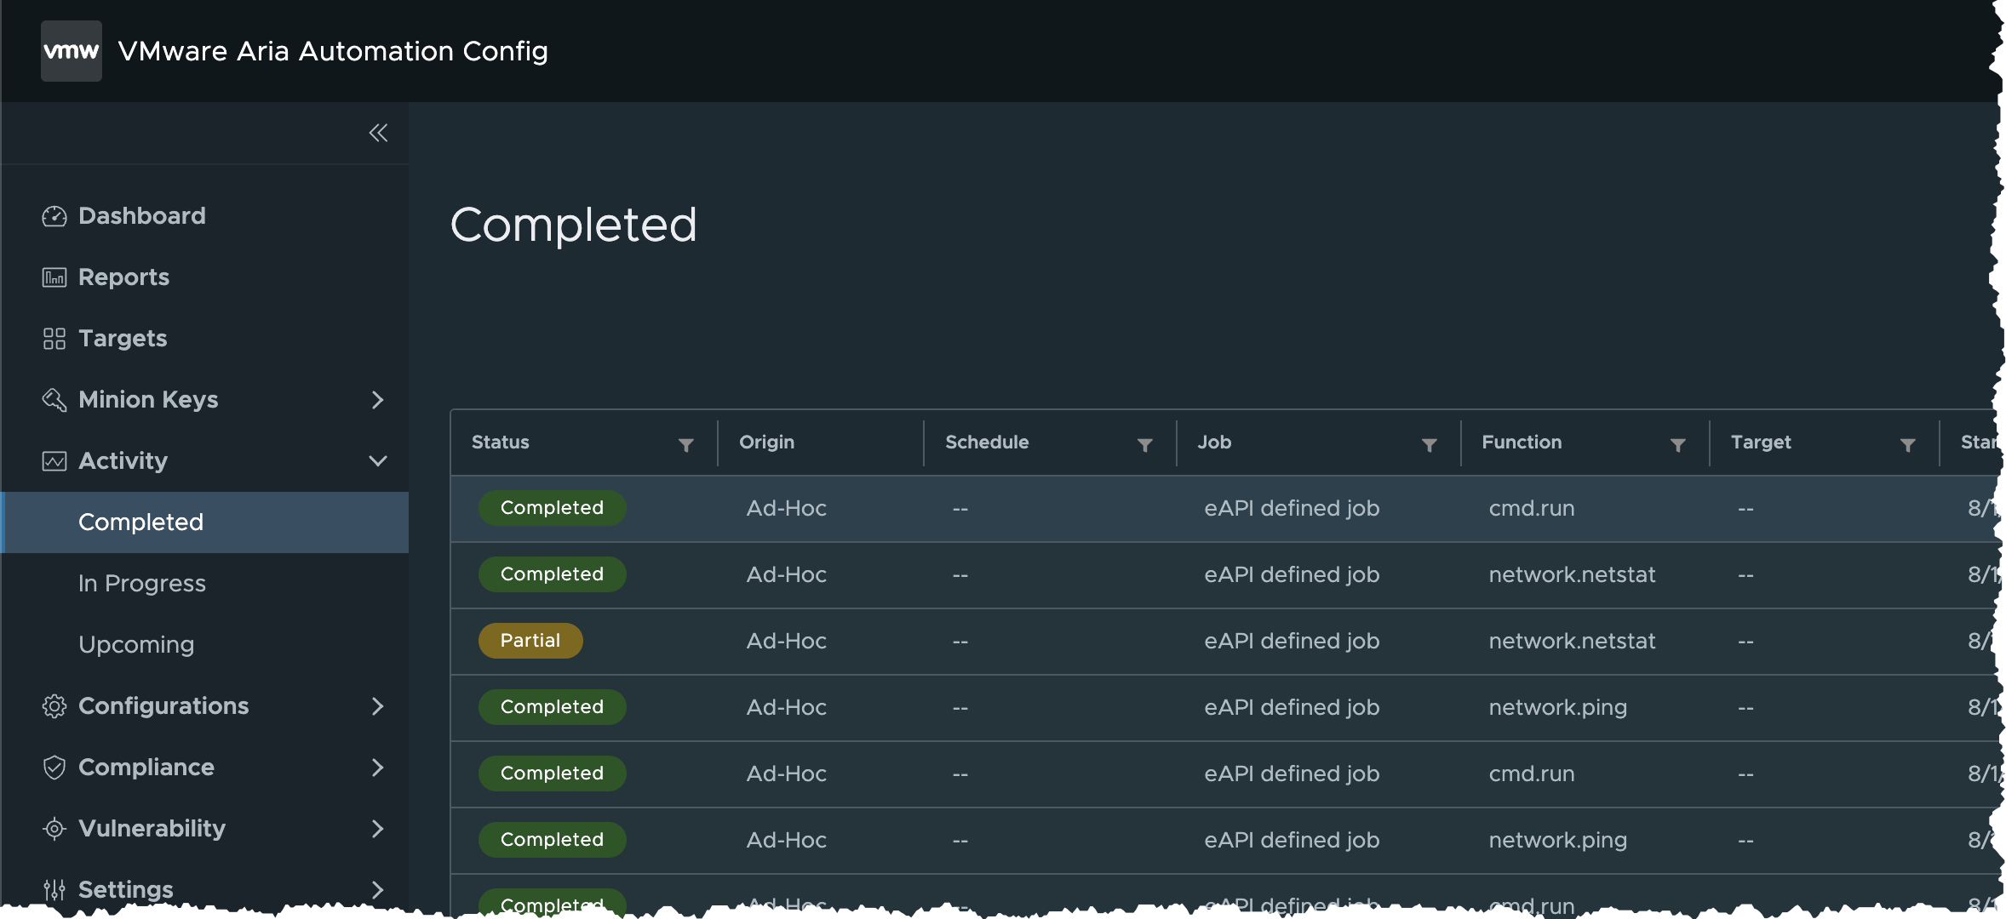Click the Vulnerability target icon
Viewport: 2006px width, 919px height.
pos(54,829)
